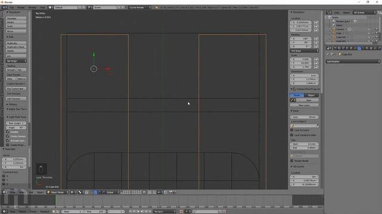This screenshot has height=214, width=382.
Task: Jump to the start frame control
Action: click(x=130, y=212)
